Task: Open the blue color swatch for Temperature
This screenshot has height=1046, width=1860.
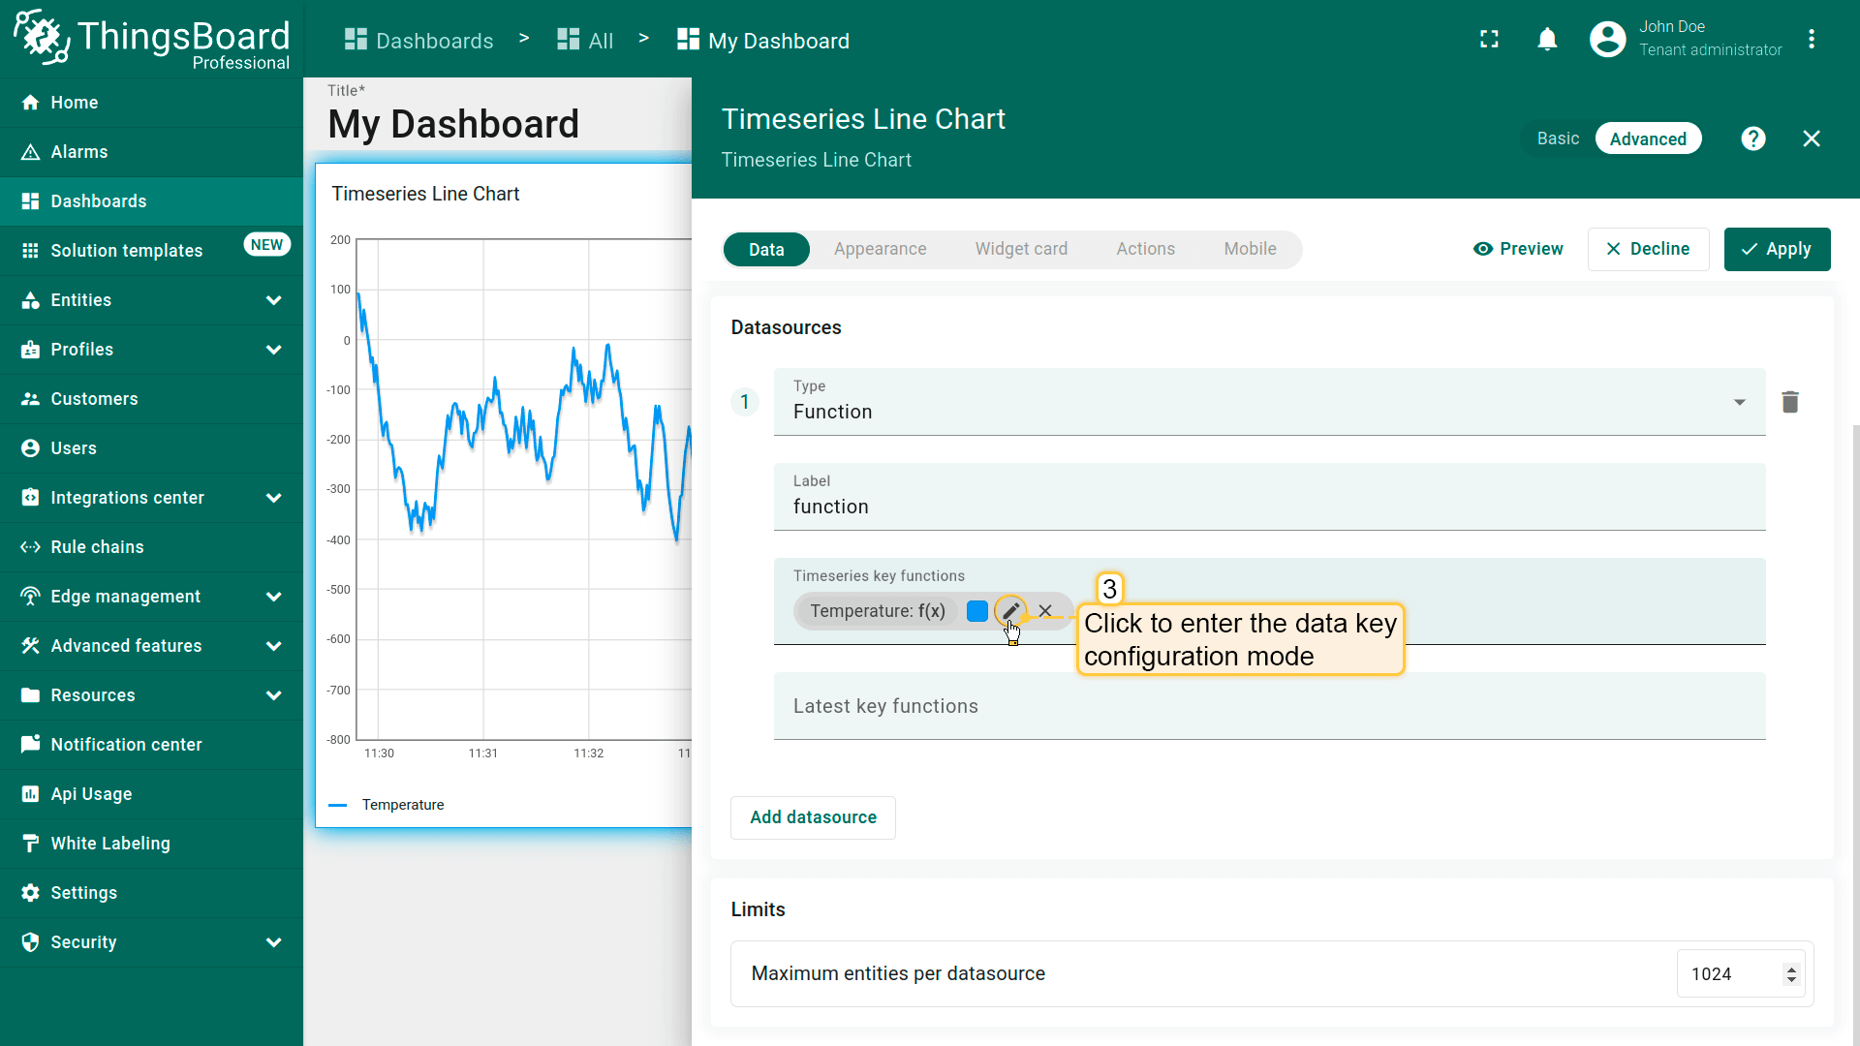Action: (976, 611)
